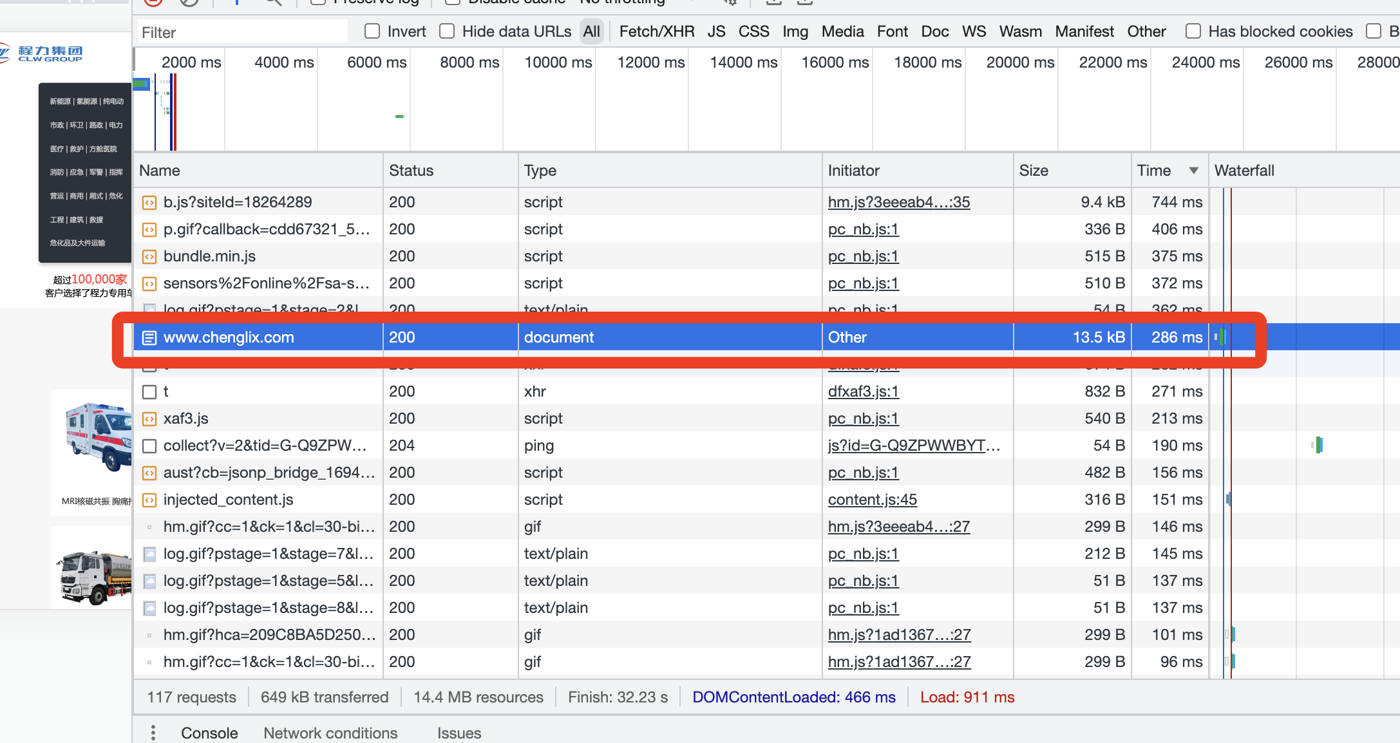Image resolution: width=1400 pixels, height=743 pixels.
Task: Toggle Hide data URLs checkbox
Action: point(447,32)
